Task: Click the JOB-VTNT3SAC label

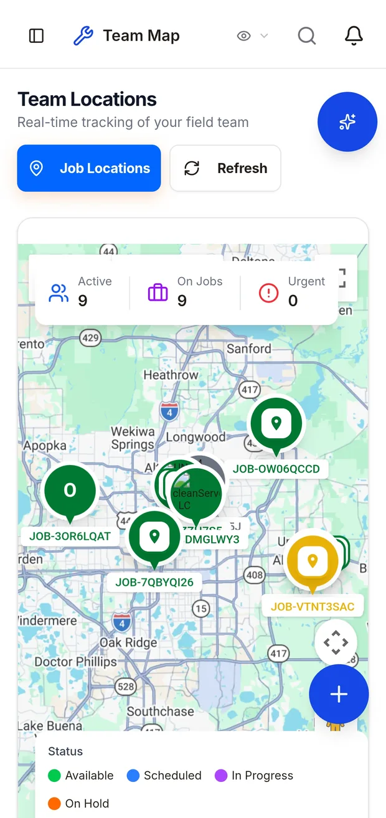Action: (x=313, y=606)
